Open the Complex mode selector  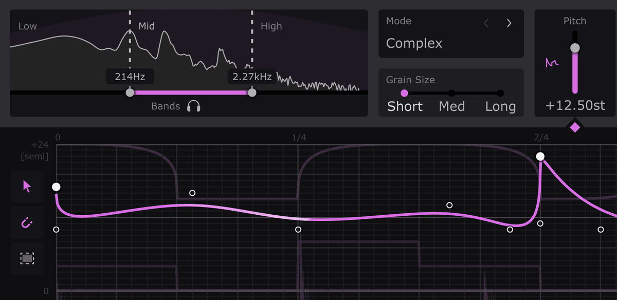414,43
